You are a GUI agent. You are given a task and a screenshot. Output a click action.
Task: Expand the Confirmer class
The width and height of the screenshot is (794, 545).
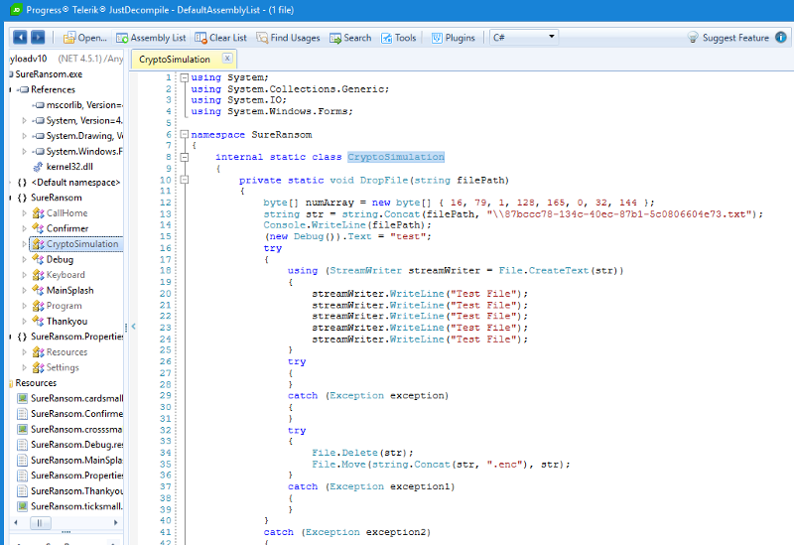(x=24, y=228)
